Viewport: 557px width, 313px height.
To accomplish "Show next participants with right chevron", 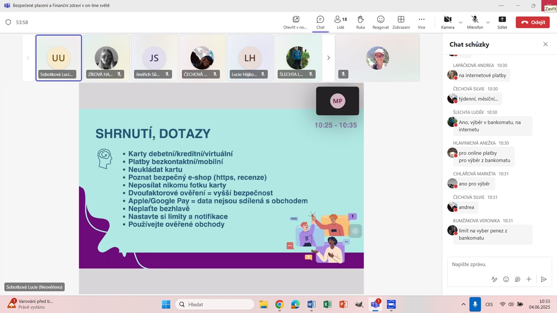I will (328, 58).
